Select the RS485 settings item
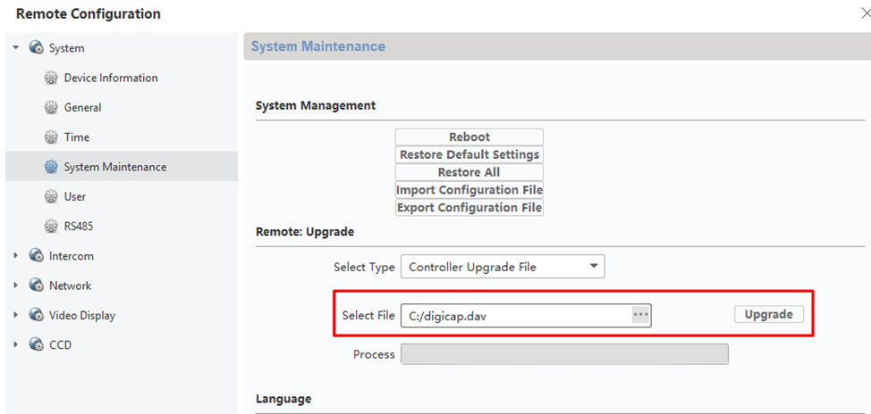 coord(78,227)
